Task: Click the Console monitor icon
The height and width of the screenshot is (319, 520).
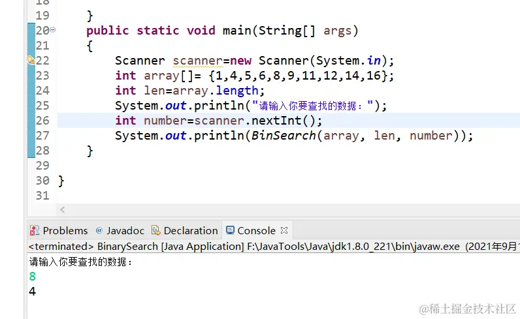Action: pos(230,230)
